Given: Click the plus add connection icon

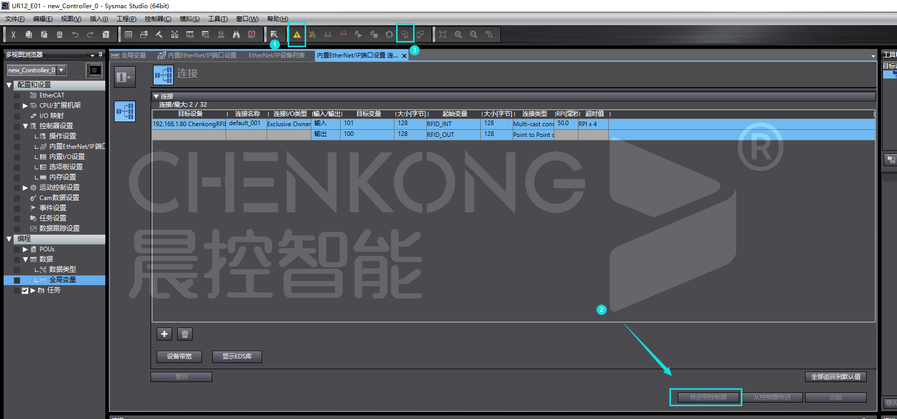Looking at the screenshot, I should (x=164, y=334).
